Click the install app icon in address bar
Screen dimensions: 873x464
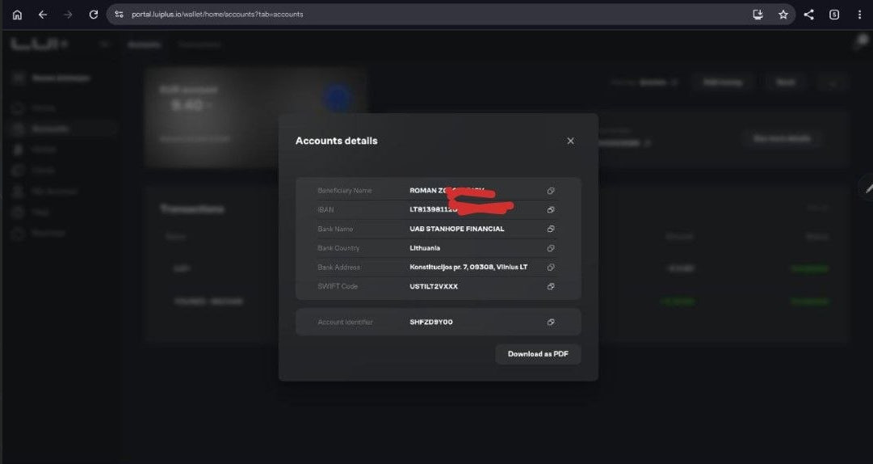coord(758,15)
